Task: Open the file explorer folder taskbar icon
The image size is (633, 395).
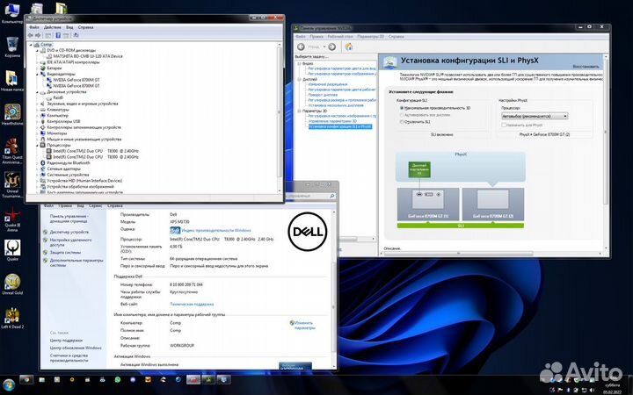Action: 42,380
